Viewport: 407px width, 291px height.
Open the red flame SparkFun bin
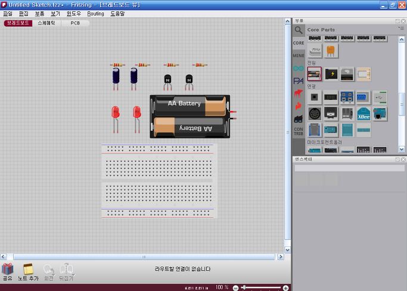coord(299,106)
